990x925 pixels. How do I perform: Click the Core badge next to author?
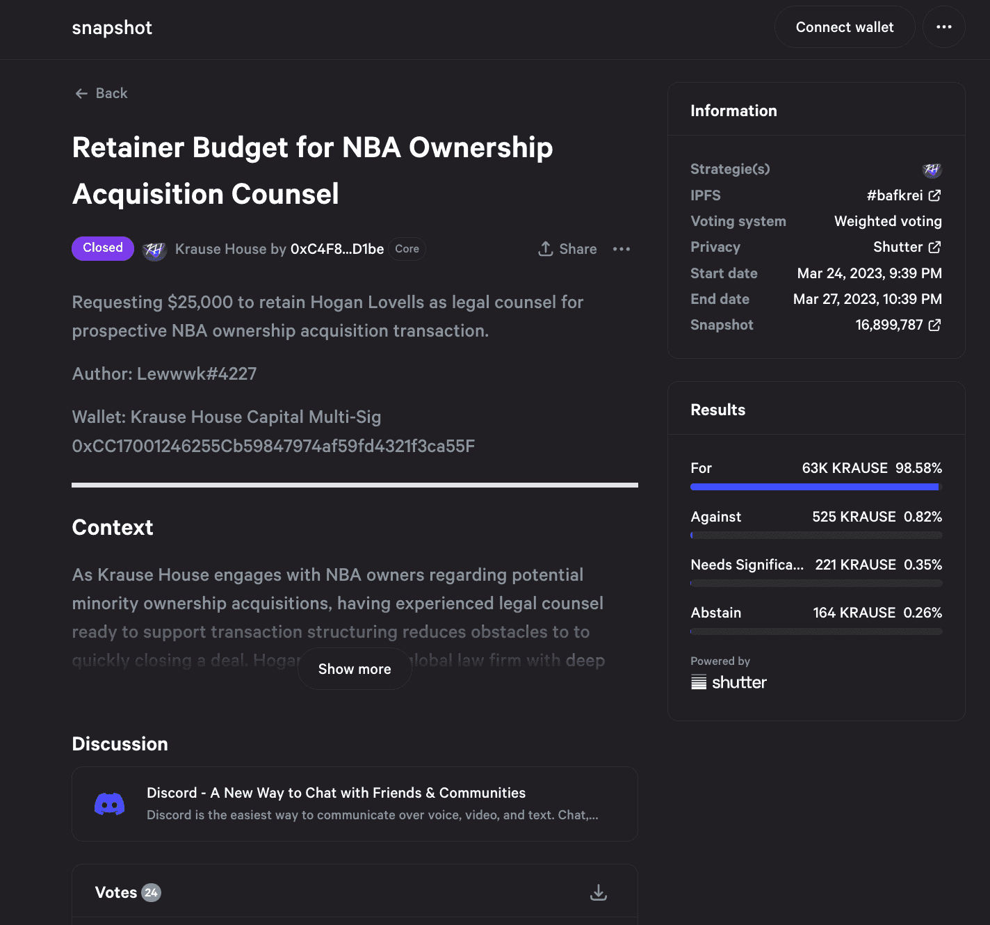coord(407,249)
